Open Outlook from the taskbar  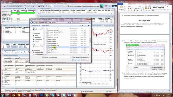(19, 95)
